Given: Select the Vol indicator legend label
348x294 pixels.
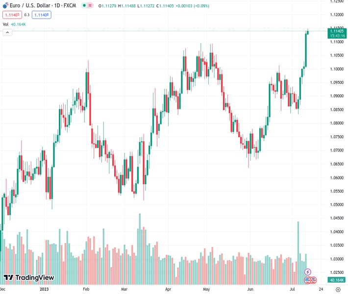Looking at the screenshot, I should click(5, 24).
